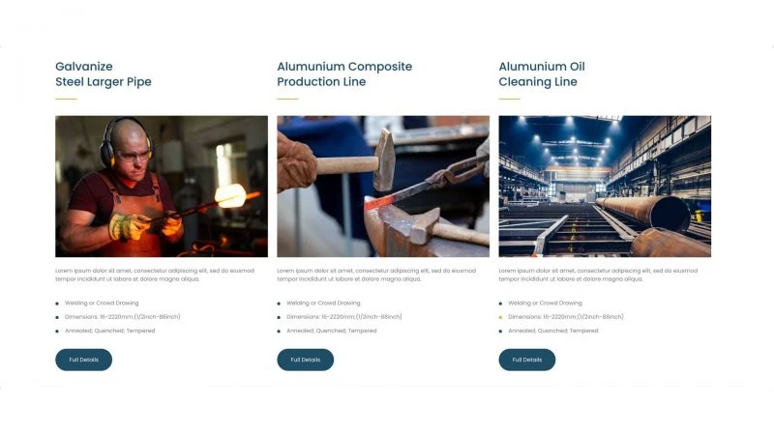The width and height of the screenshot is (774, 435).
Task: Open the factory hall with pipes photo
Action: 605,187
